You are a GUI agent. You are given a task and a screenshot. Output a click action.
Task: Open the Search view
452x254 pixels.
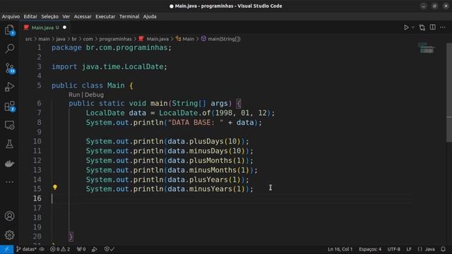click(x=9, y=49)
